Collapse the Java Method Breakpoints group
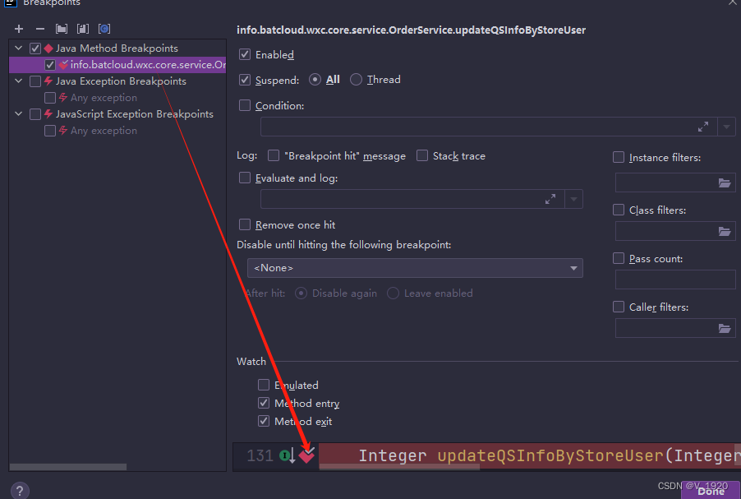741x499 pixels. coord(18,48)
